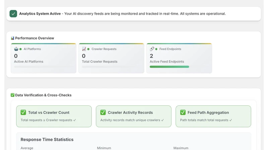The height and width of the screenshot is (150, 268).
Task: Click green status dot next to Feed Endpoints
Action: 156,49
